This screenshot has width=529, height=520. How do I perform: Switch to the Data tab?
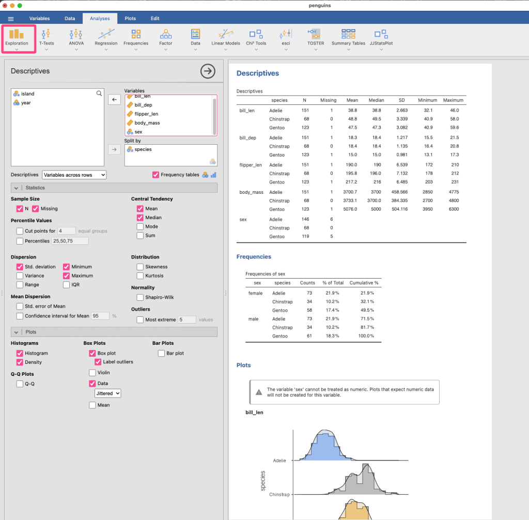(x=70, y=19)
